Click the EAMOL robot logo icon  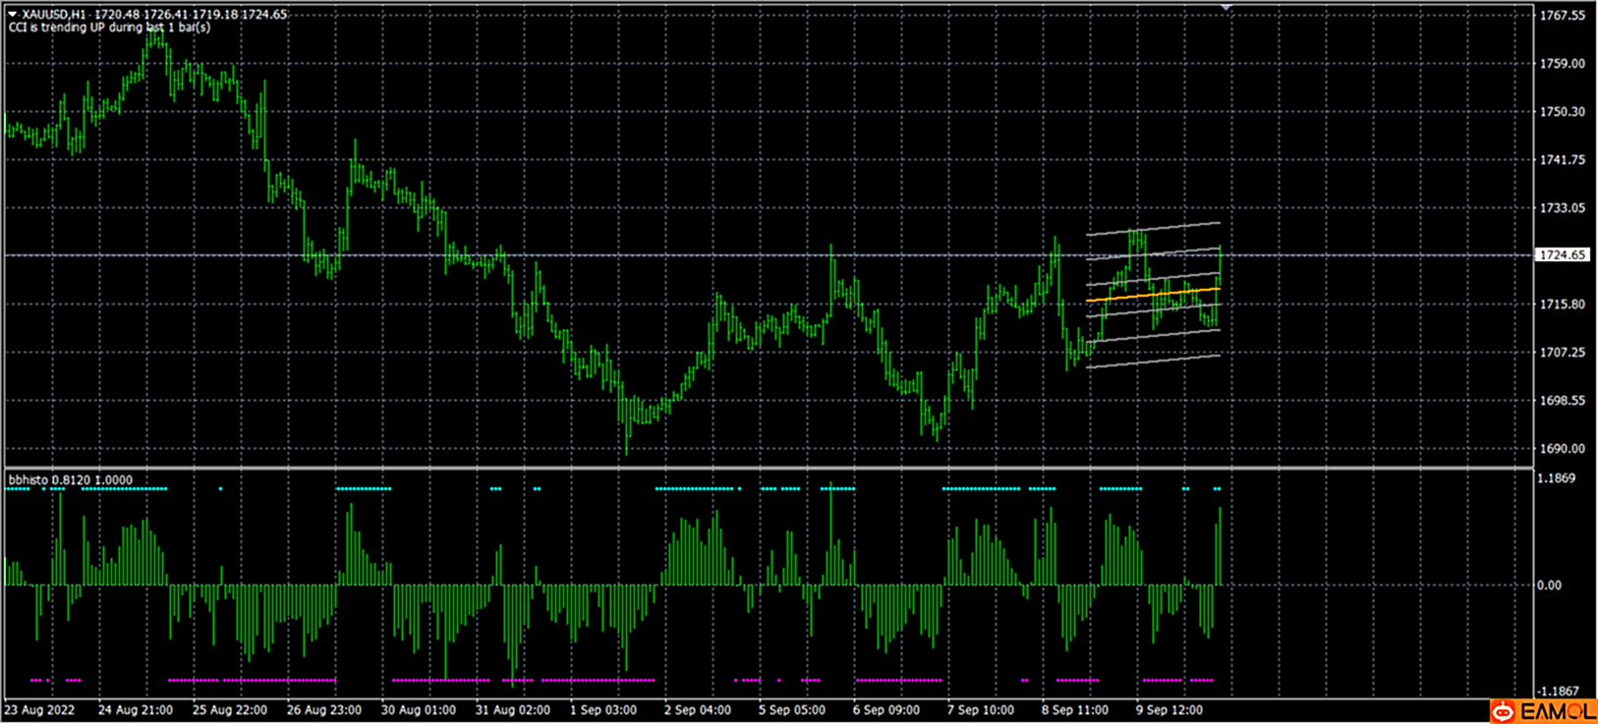1503,711
